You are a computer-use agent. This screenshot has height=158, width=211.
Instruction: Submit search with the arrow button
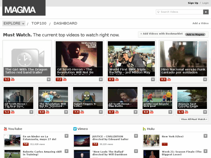tap(206, 12)
